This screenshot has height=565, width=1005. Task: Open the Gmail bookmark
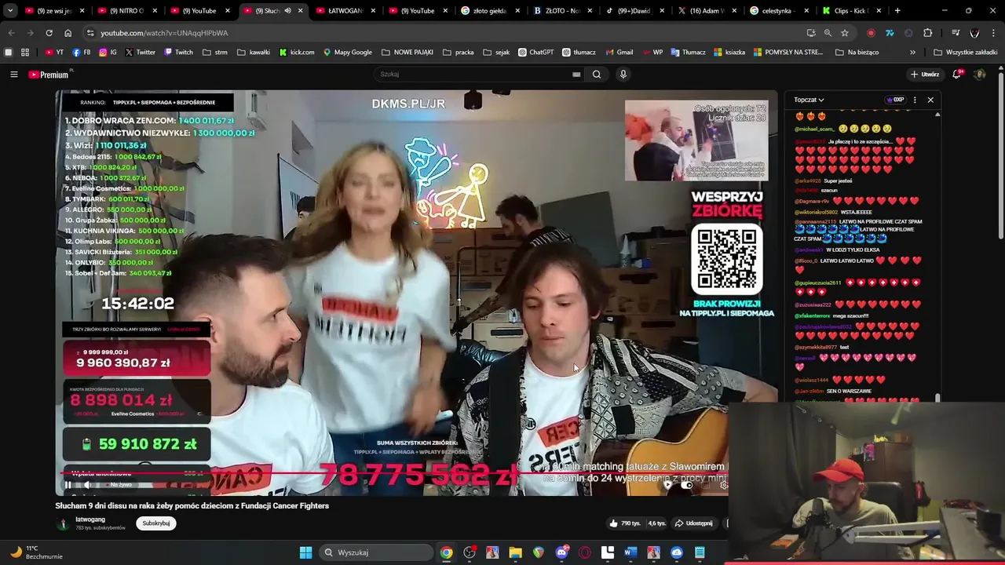pyautogui.click(x=619, y=53)
